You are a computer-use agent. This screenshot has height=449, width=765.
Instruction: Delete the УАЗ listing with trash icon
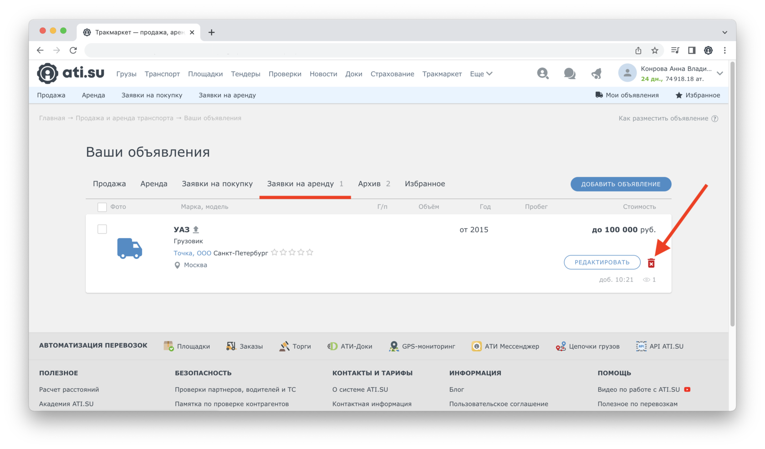651,263
